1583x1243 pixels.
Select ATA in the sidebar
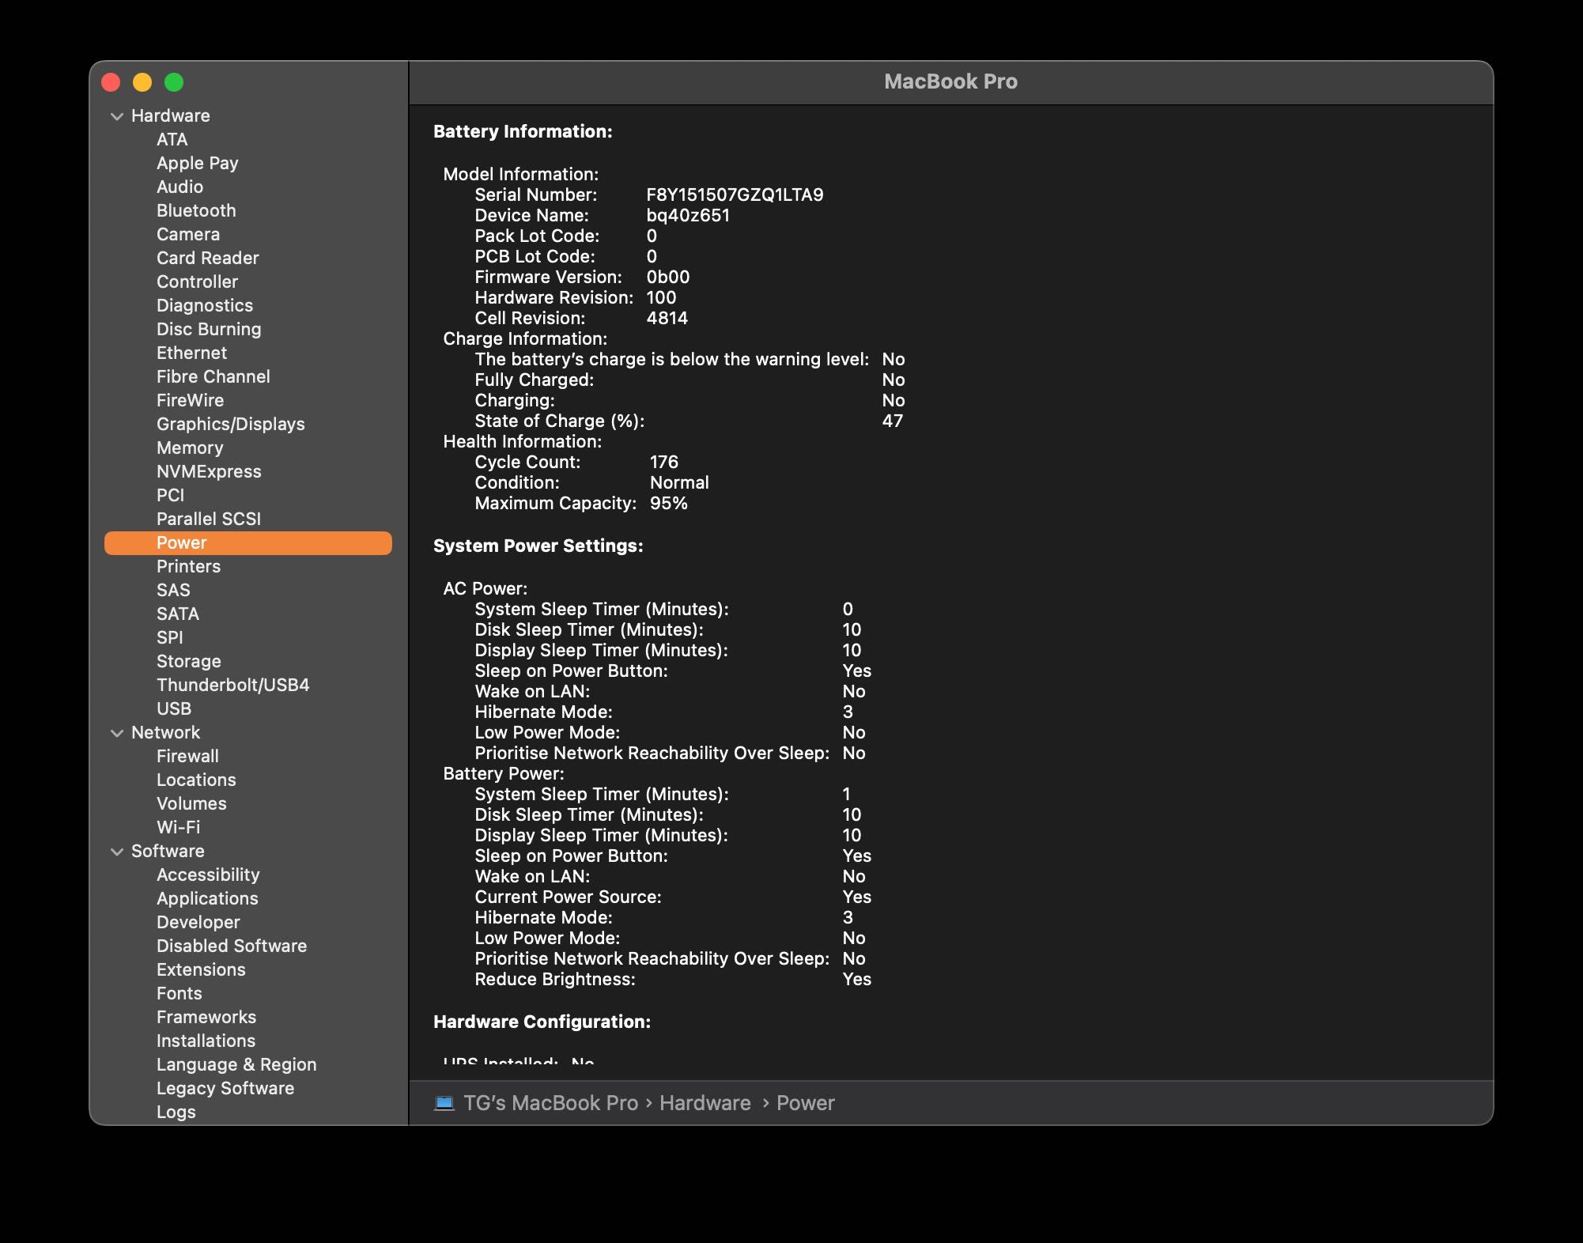172,139
